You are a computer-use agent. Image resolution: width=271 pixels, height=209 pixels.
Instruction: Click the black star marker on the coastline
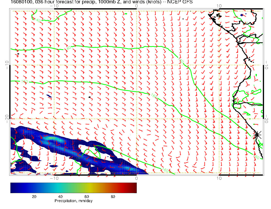pos(257,135)
